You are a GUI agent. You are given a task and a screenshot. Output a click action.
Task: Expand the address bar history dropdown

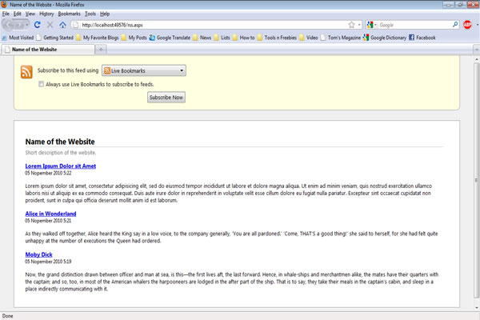(x=359, y=25)
